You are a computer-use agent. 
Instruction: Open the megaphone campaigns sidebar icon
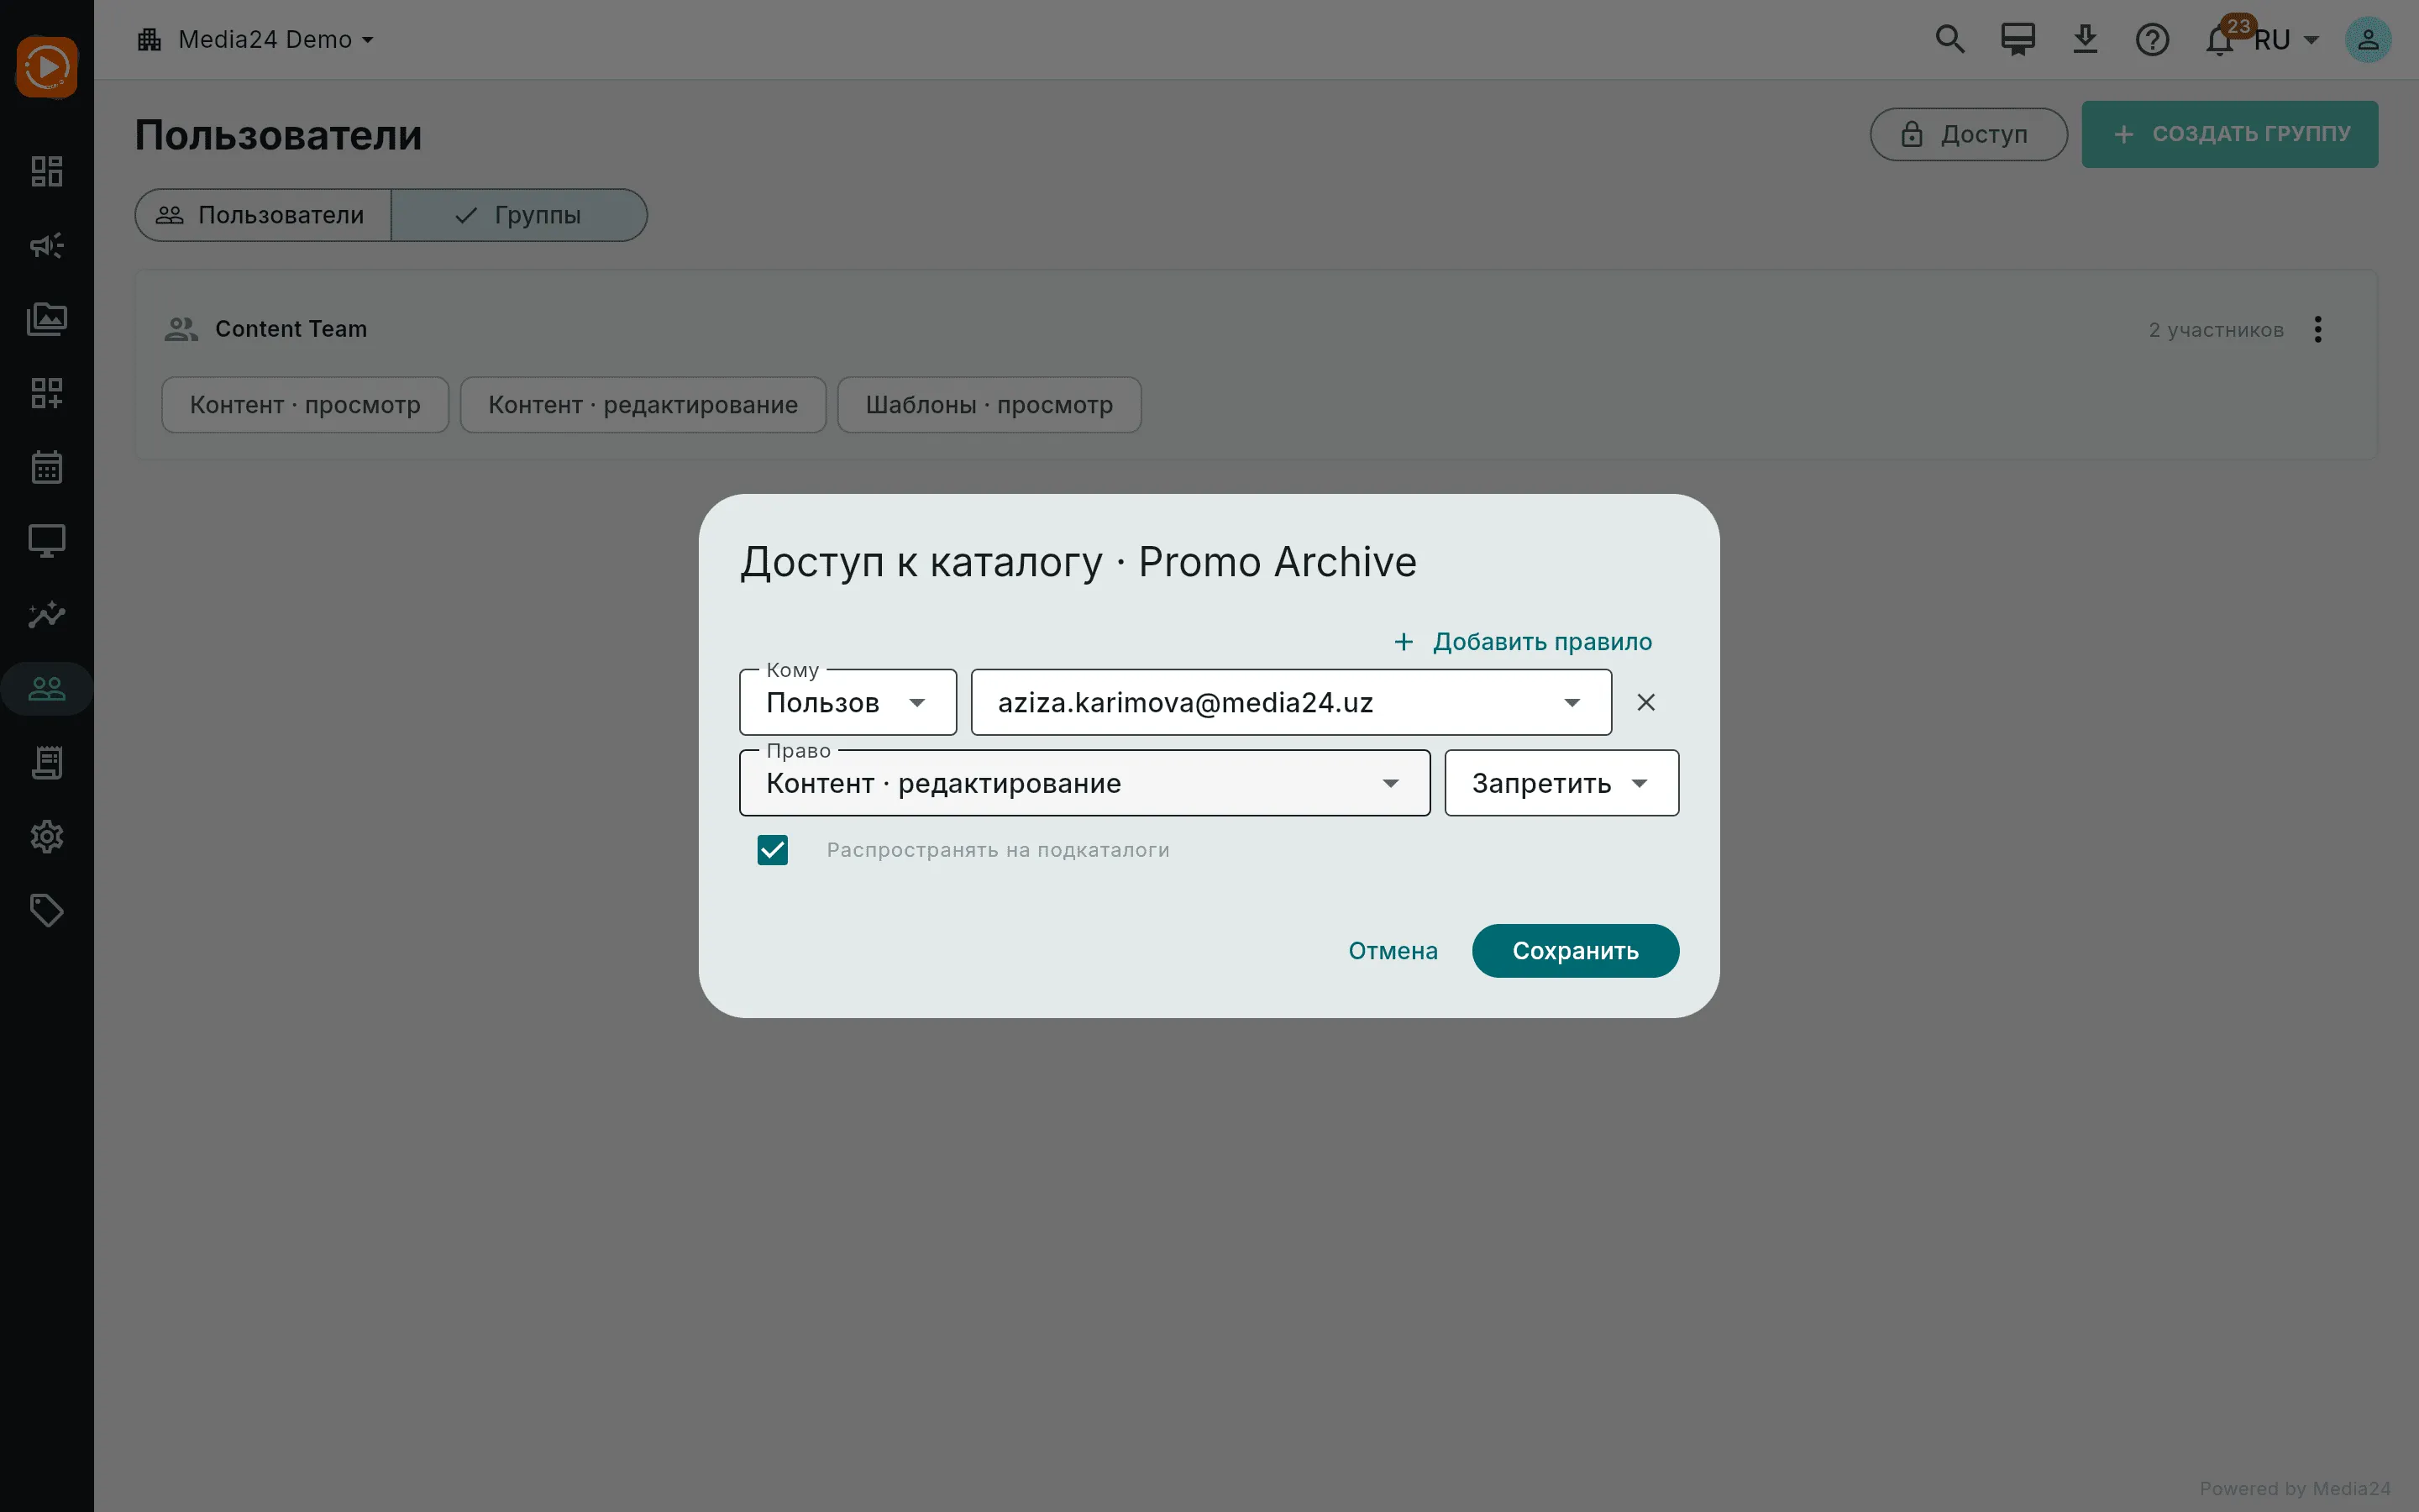(47, 245)
